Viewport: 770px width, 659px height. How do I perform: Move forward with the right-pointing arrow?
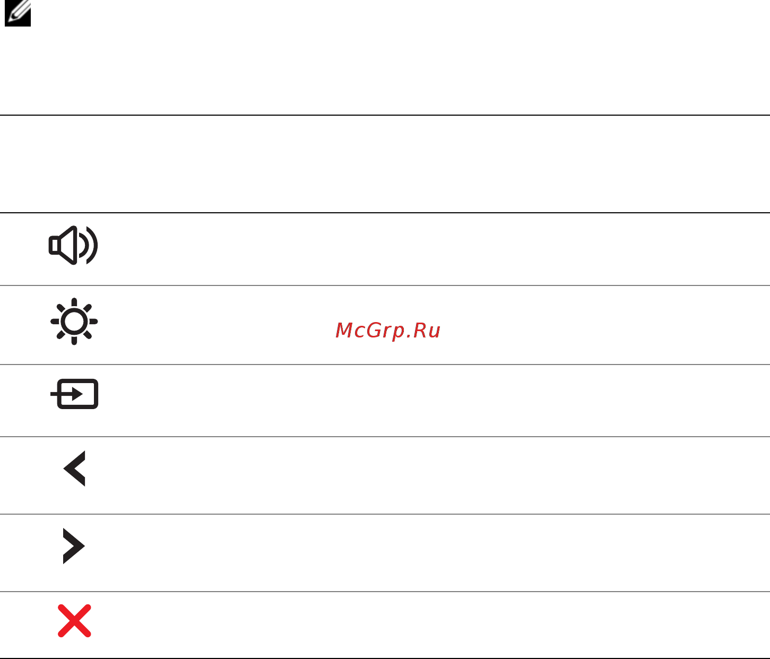point(74,546)
